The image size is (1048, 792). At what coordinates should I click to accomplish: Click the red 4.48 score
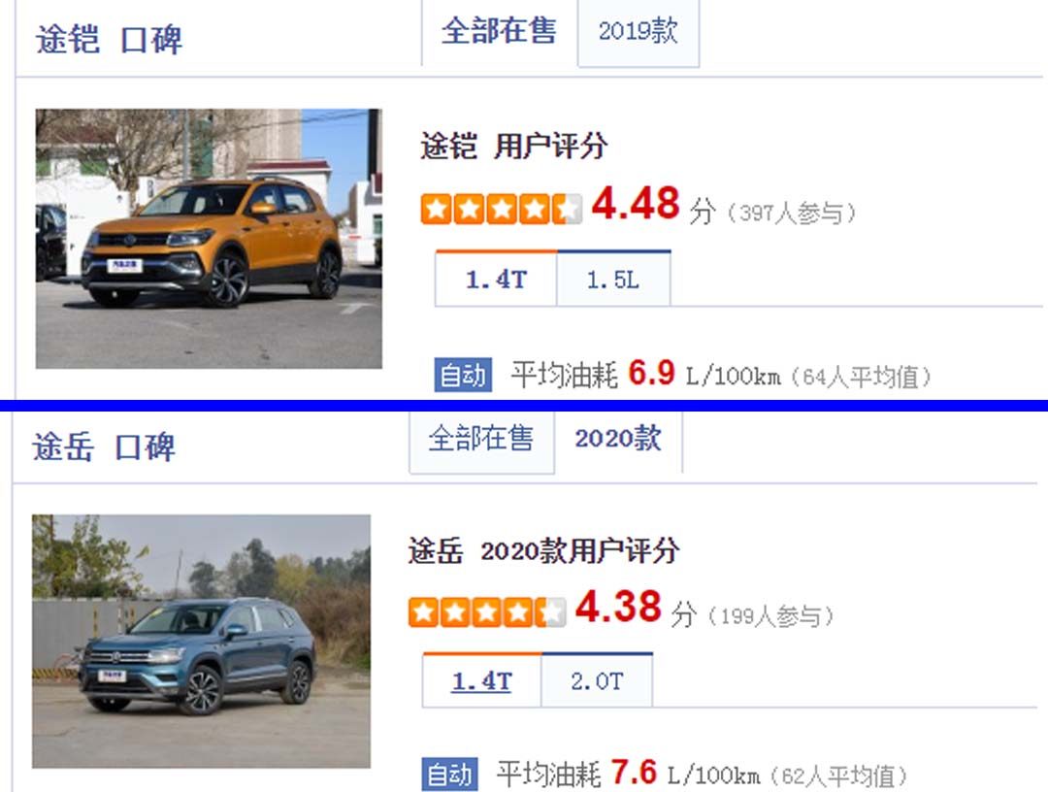pos(636,203)
